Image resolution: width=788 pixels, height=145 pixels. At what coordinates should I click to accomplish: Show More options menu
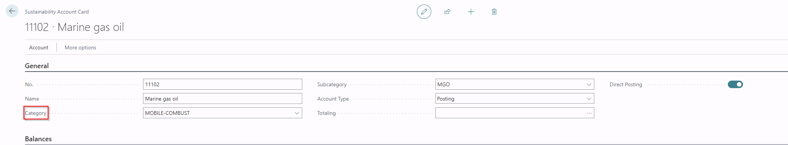coord(80,47)
